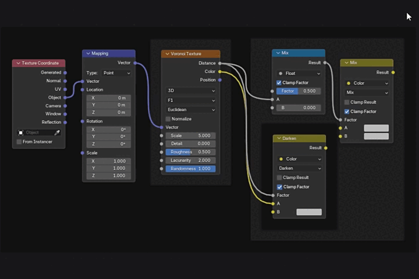Click the Mapping Location X field
This screenshot has height=279, width=419.
tap(109, 98)
